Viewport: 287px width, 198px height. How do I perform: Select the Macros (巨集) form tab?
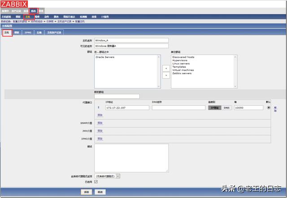(39, 33)
